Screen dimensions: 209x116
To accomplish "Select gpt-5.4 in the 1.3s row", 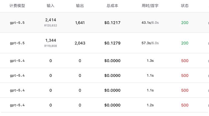I will pos(17,61).
